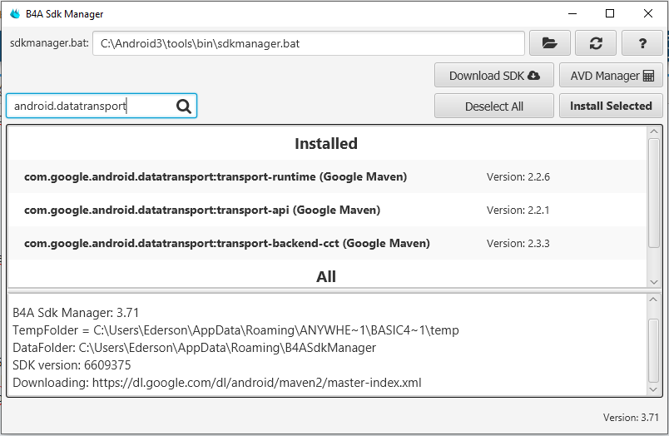Image resolution: width=669 pixels, height=436 pixels.
Task: Open the AVD Manager
Action: click(612, 76)
